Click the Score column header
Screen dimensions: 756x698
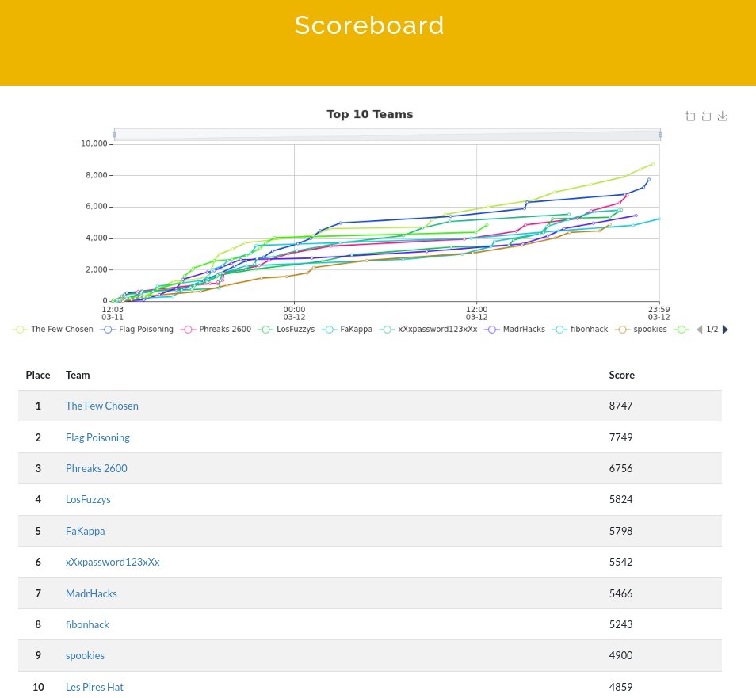click(x=621, y=375)
